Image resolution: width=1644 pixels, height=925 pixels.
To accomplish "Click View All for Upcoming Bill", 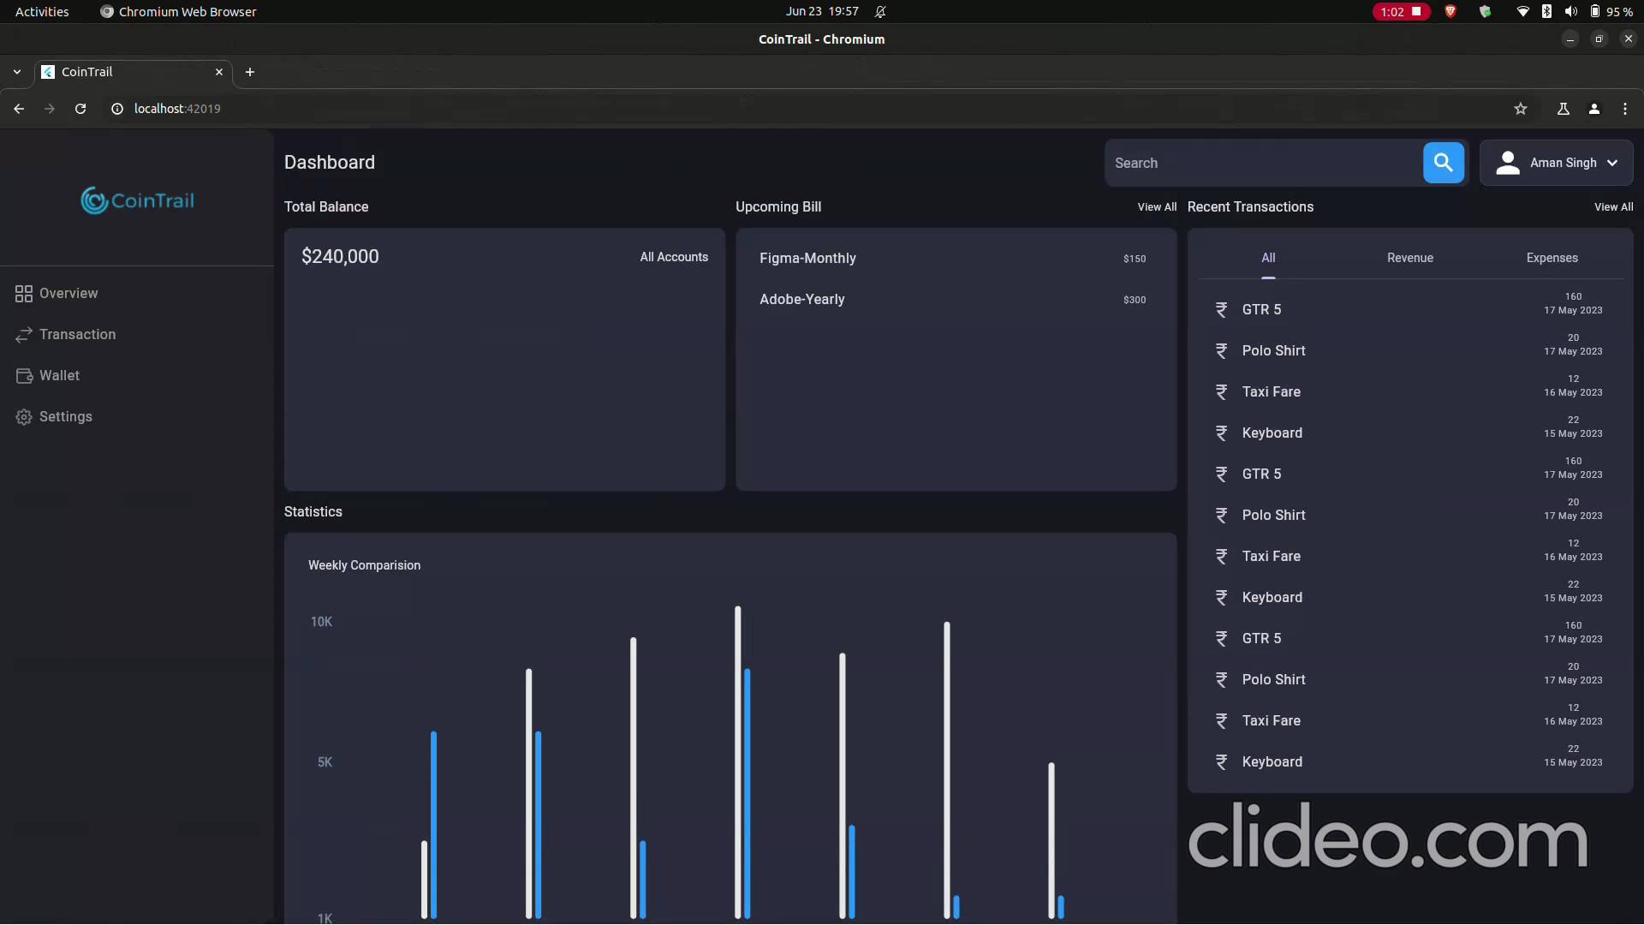I will pyautogui.click(x=1157, y=207).
